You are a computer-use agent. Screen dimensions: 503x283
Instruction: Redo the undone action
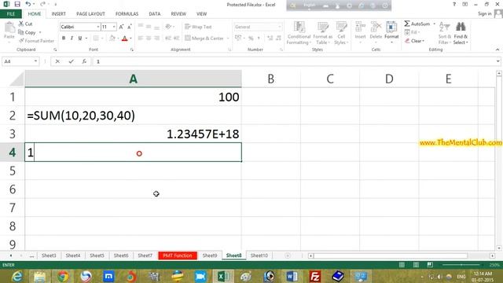[x=42, y=4]
